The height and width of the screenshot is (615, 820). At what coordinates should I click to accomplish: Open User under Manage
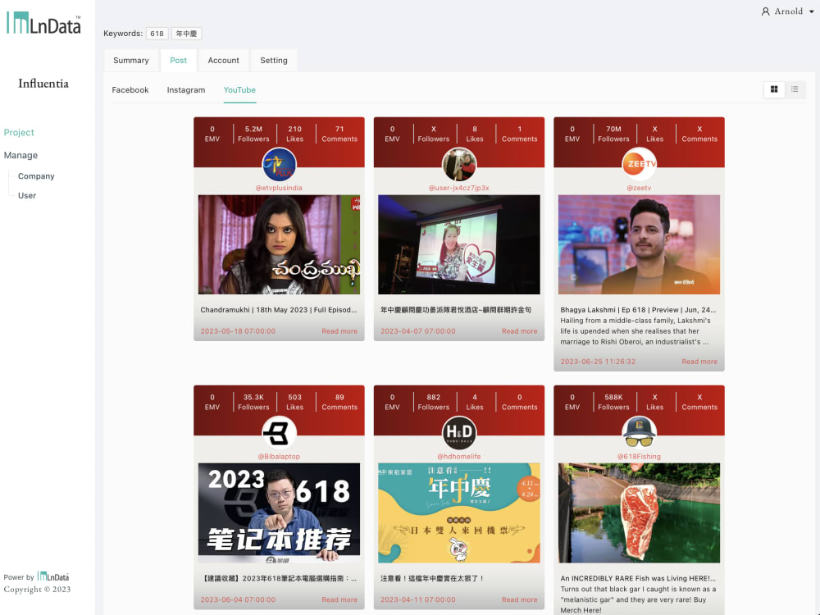(x=27, y=196)
